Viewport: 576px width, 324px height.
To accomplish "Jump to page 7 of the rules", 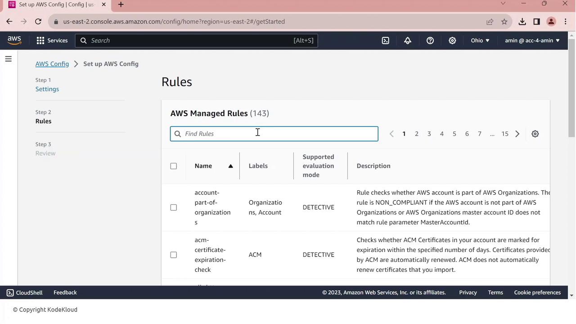I will point(480,134).
